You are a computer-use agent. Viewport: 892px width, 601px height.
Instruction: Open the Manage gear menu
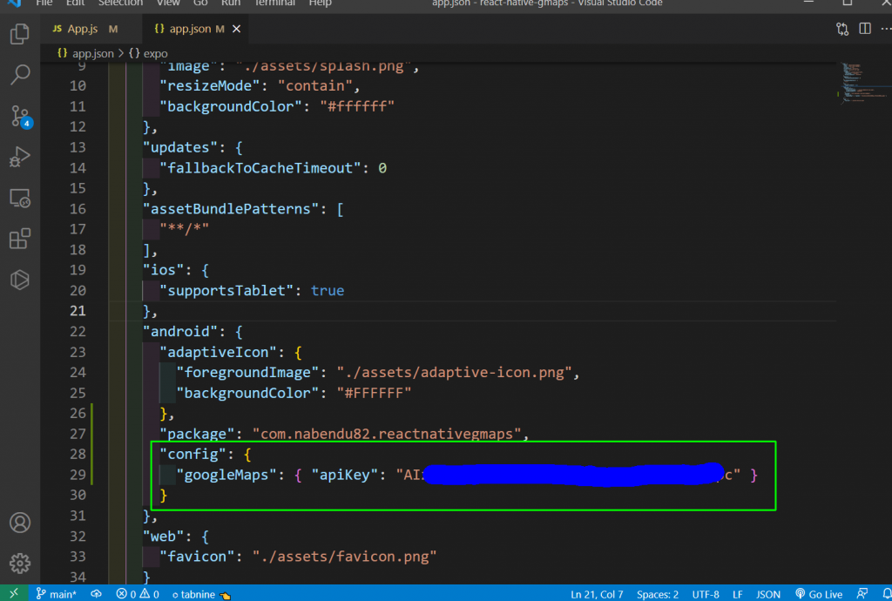pyautogui.click(x=19, y=563)
